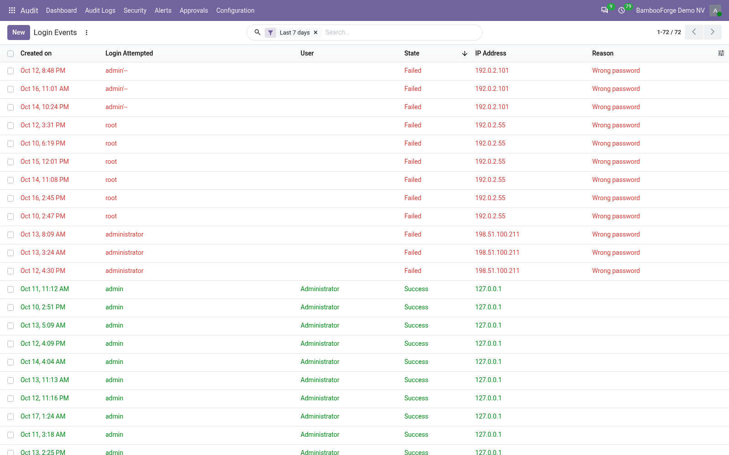Check the Oct 17, 1:24 AM row
This screenshot has height=455, width=729.
coord(10,417)
